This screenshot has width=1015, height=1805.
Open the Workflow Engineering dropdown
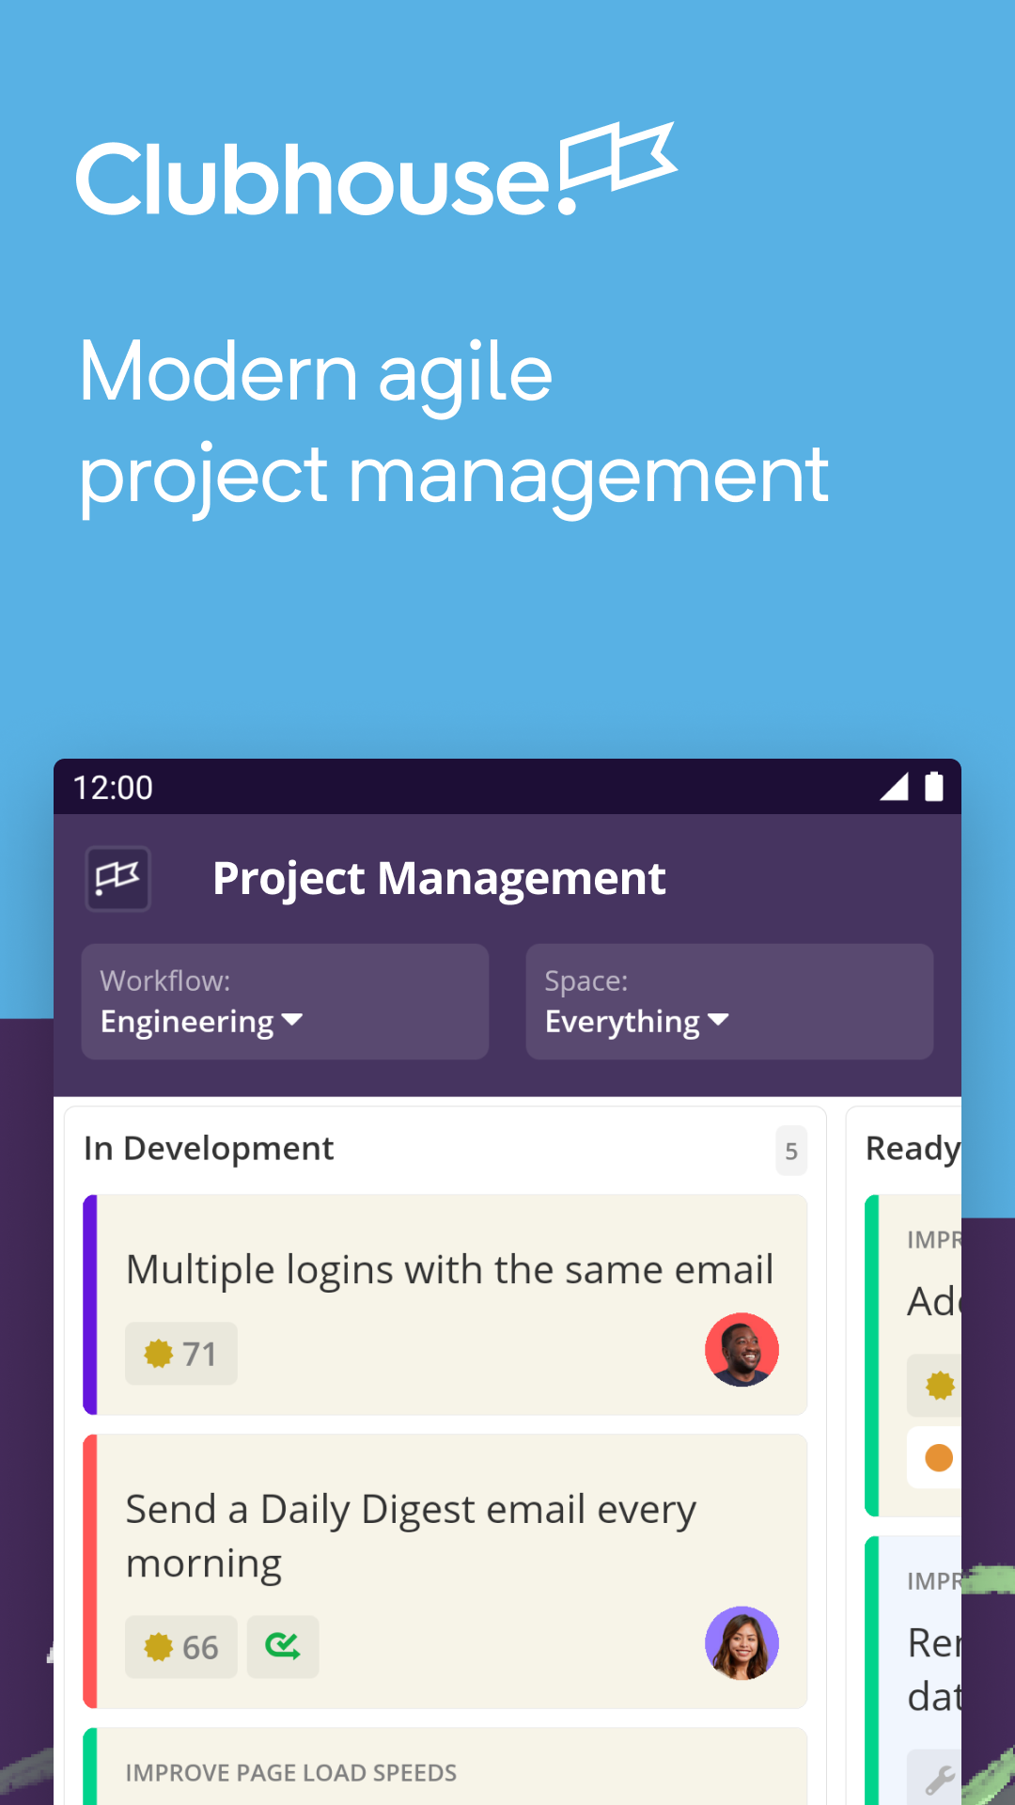[x=285, y=1002]
